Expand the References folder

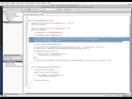point(6,18)
